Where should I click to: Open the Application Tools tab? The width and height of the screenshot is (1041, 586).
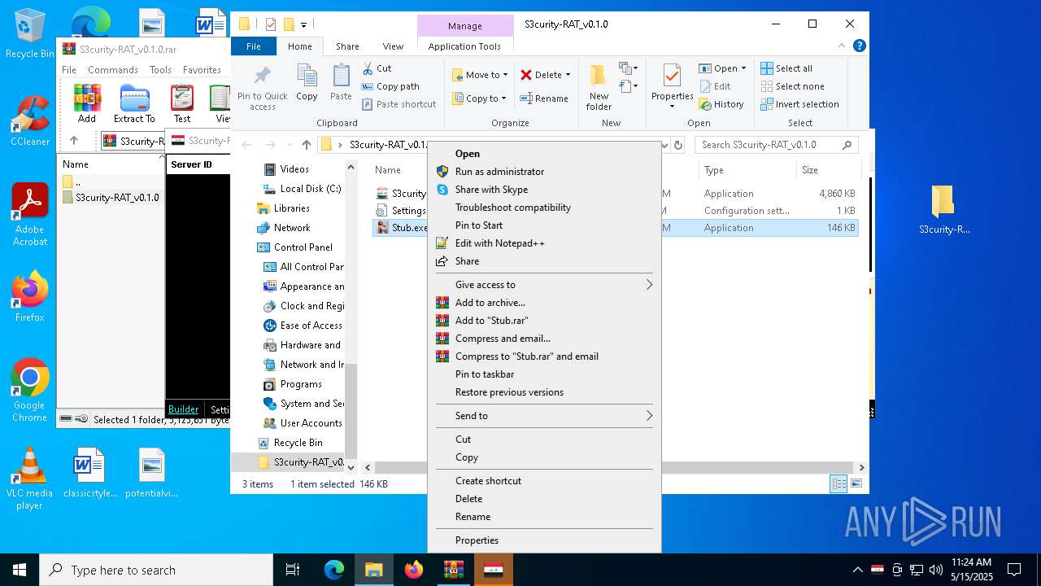point(464,46)
